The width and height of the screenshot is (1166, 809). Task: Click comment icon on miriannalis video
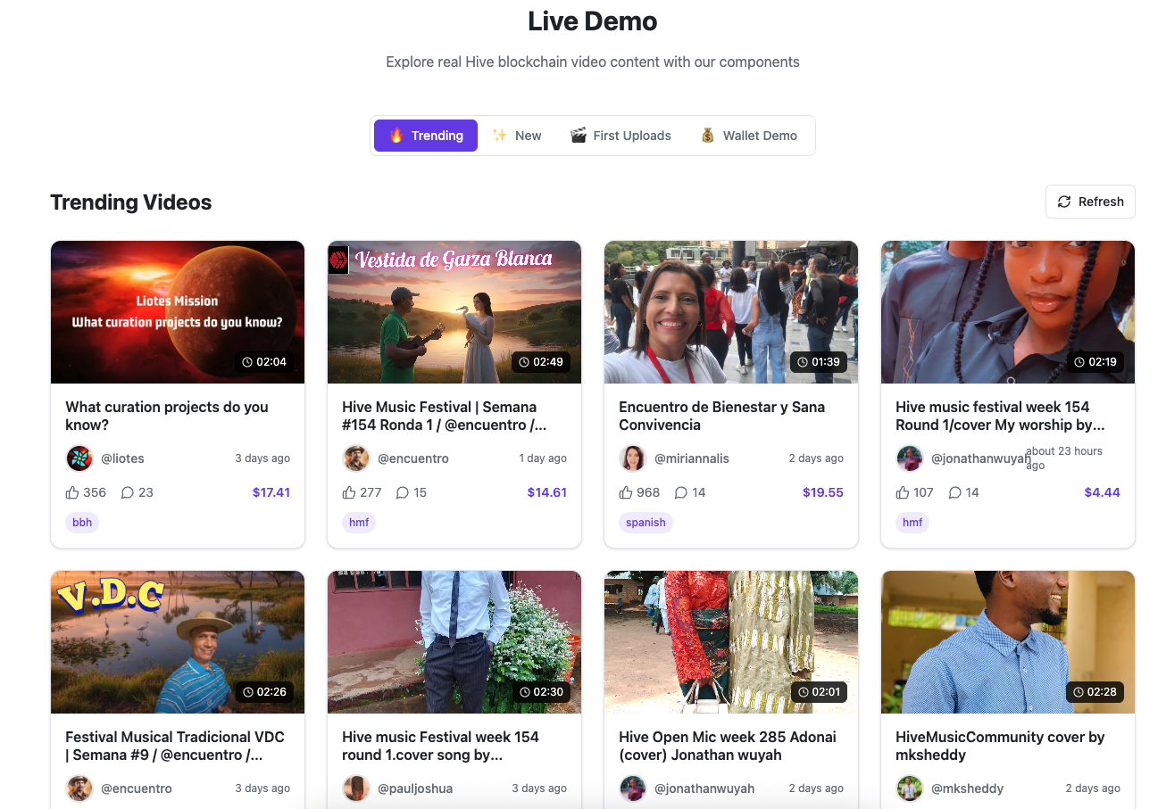681,492
